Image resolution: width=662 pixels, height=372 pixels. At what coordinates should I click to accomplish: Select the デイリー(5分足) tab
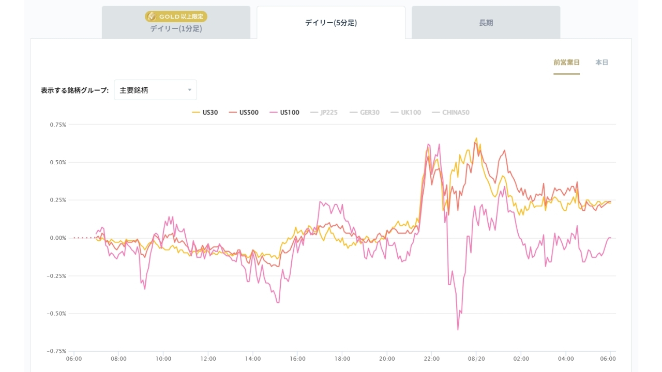(331, 22)
